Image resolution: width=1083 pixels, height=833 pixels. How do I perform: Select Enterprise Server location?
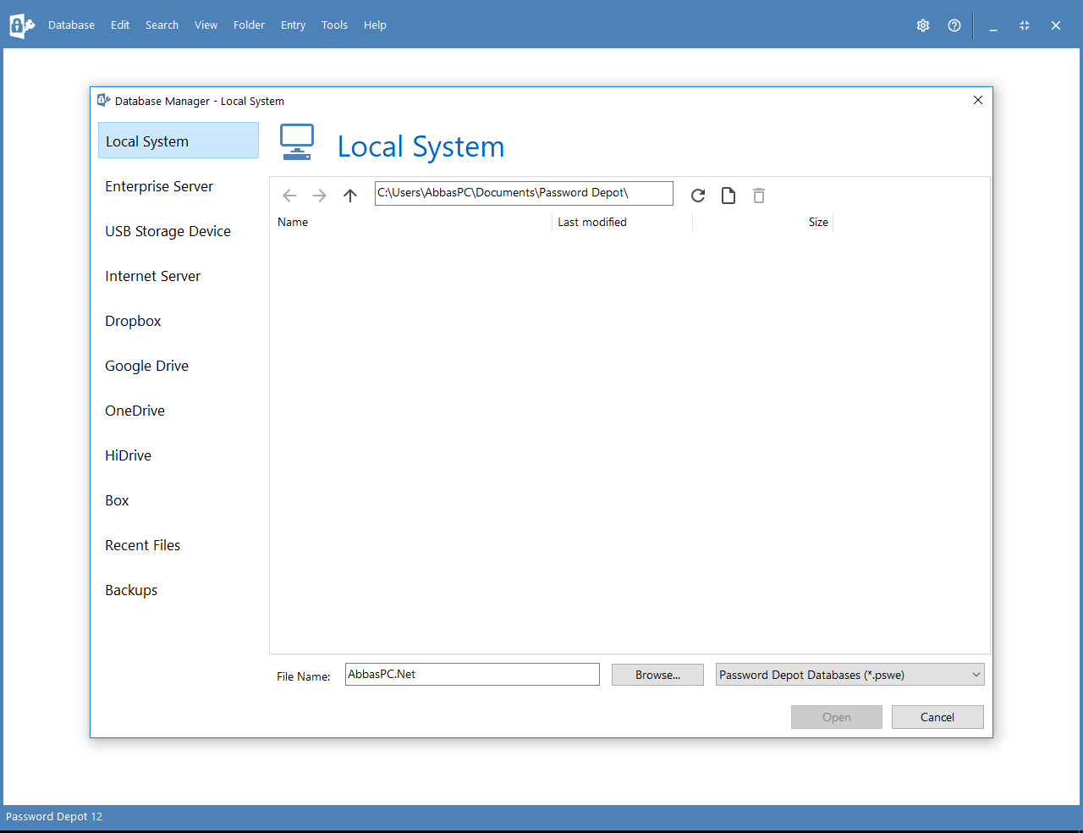tap(179, 186)
